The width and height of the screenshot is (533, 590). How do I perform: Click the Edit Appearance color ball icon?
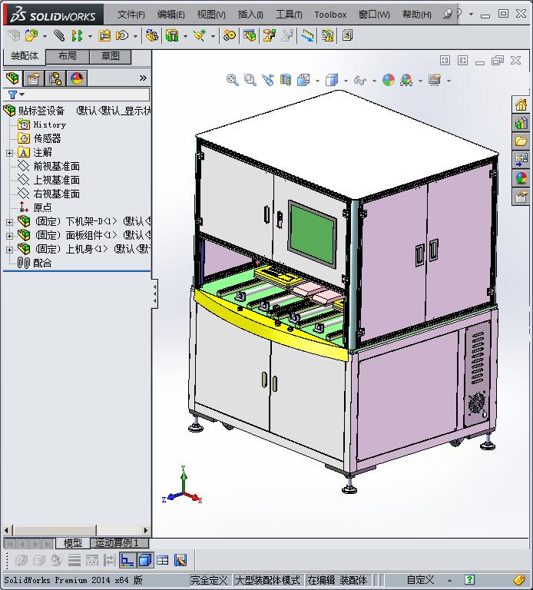tap(389, 80)
